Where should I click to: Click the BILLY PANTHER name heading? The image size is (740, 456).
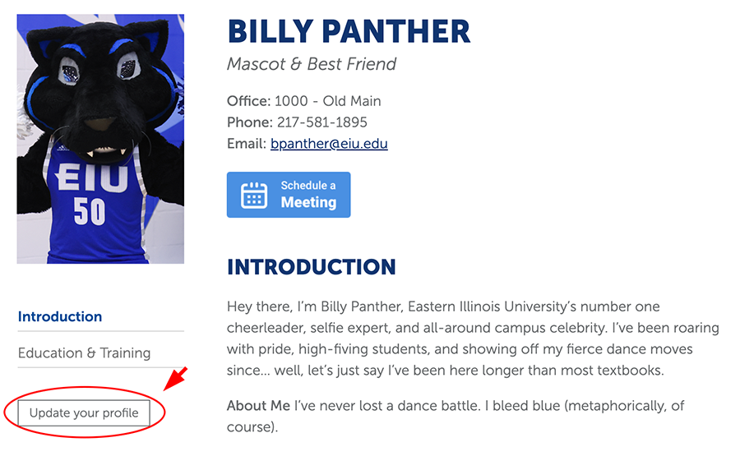[349, 32]
